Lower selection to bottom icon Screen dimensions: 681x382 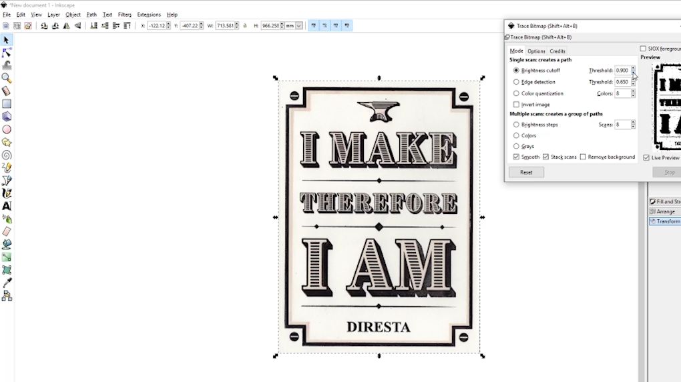tap(94, 25)
